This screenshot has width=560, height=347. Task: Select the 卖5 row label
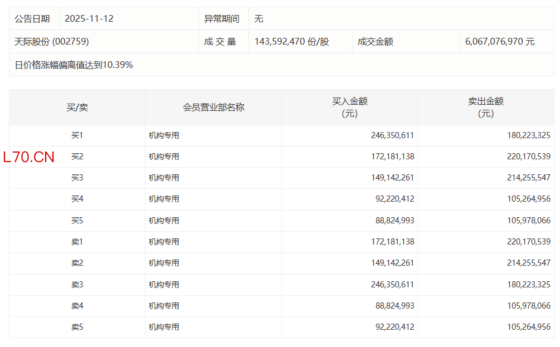click(77, 327)
